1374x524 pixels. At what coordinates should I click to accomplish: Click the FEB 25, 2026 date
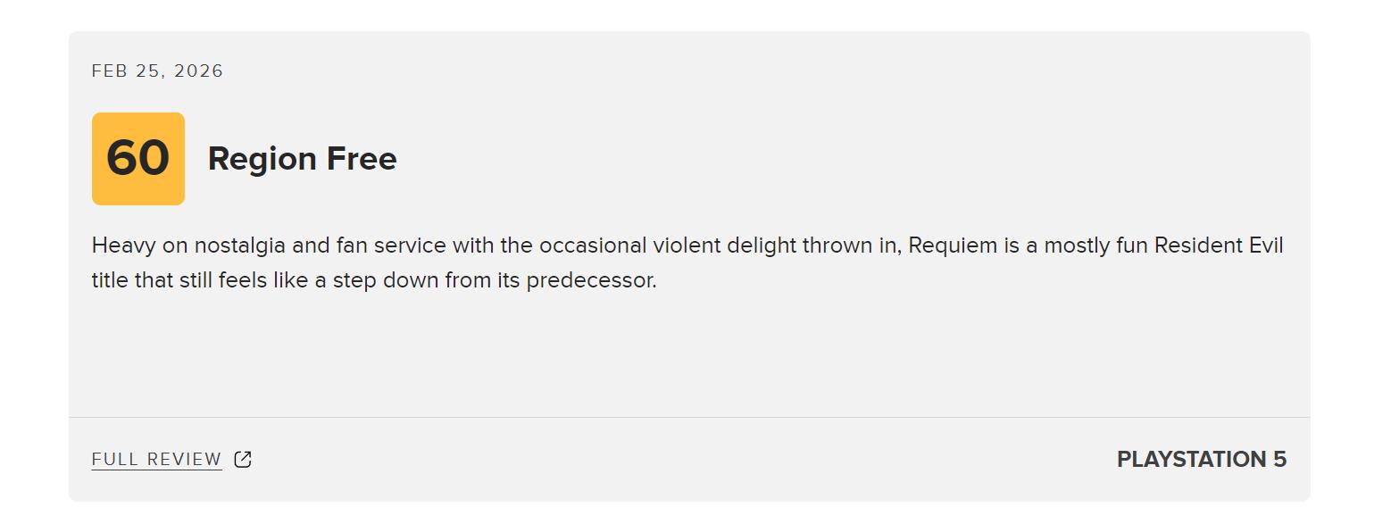tap(157, 71)
